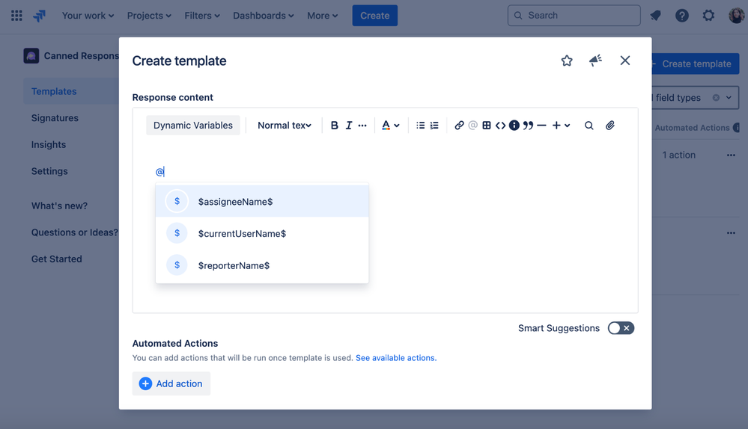The image size is (748, 429).
Task: Open the Normal text style dropdown
Action: [285, 126]
